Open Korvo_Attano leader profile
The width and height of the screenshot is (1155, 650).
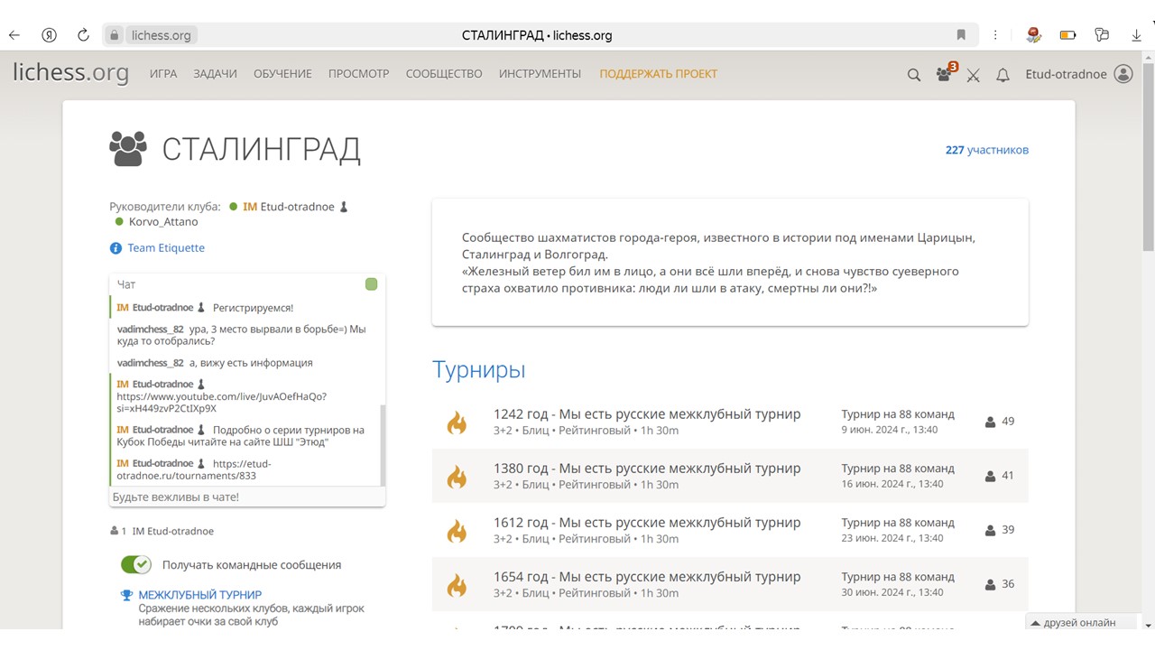click(x=163, y=222)
